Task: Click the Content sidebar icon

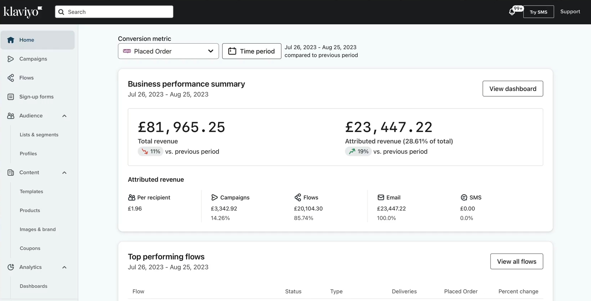Action: (x=11, y=173)
